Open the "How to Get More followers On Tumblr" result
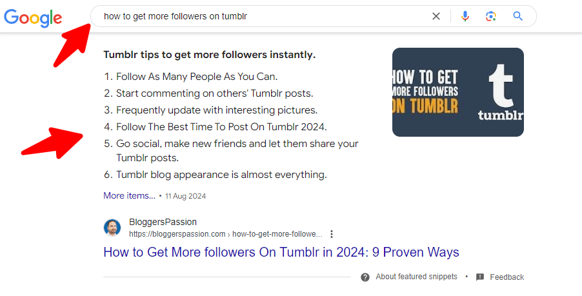582x296 pixels. point(281,252)
